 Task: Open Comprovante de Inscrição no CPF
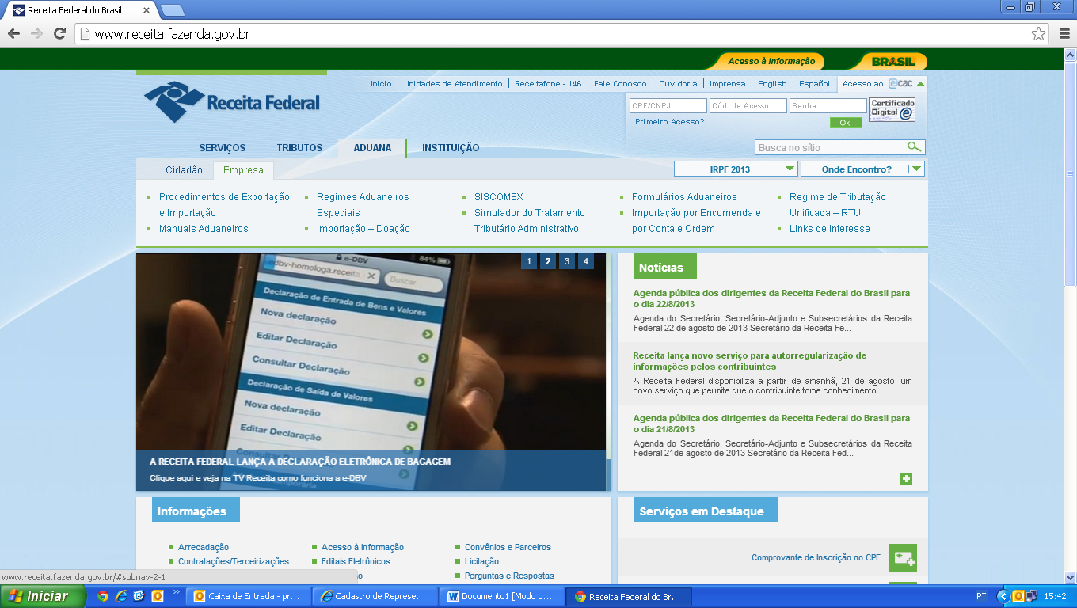pos(816,557)
